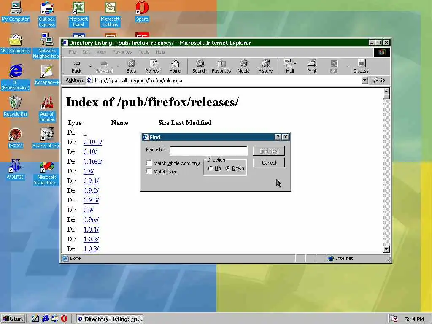Image resolution: width=432 pixels, height=324 pixels.
Task: Stop the page loading
Action: [132, 66]
